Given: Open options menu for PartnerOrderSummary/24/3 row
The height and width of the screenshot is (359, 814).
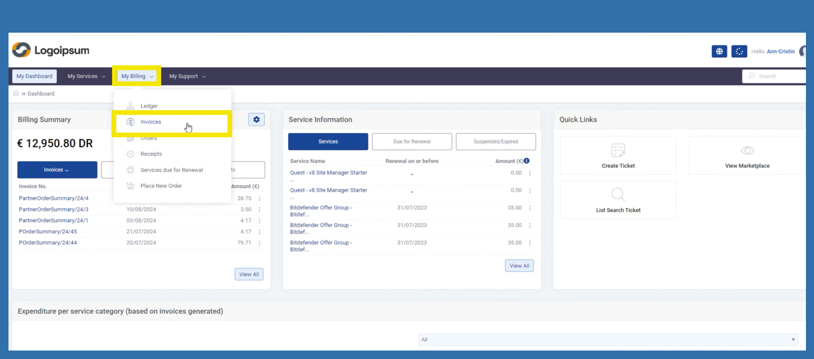Looking at the screenshot, I should tap(259, 210).
